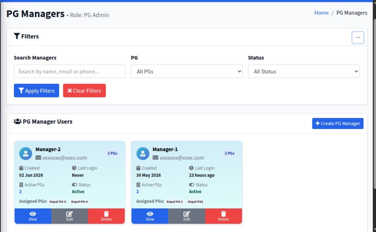Click the Manager-1 avatar icon
Viewport: 376px width, 232px height.
tap(143, 153)
